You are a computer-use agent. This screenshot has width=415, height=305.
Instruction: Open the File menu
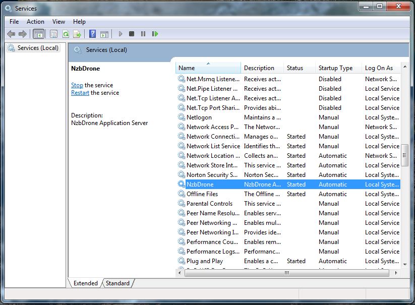coord(14,22)
